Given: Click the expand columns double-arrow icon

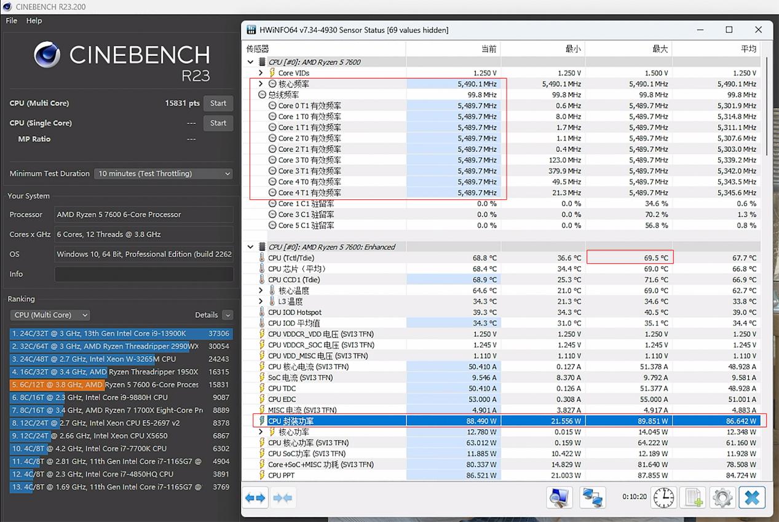Looking at the screenshot, I should coord(255,497).
